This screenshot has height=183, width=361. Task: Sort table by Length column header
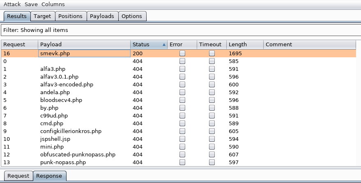[244, 45]
